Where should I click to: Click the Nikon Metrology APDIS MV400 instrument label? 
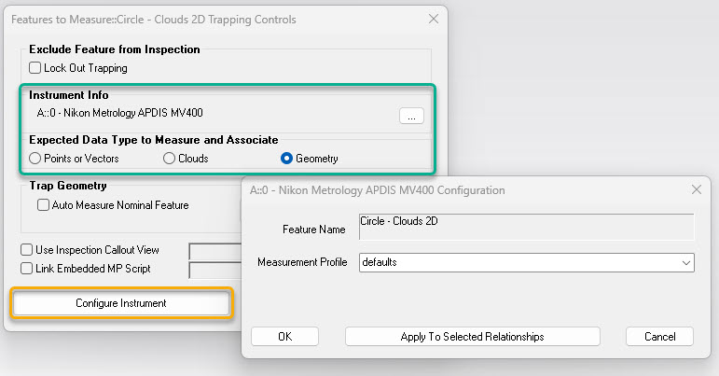(x=119, y=113)
